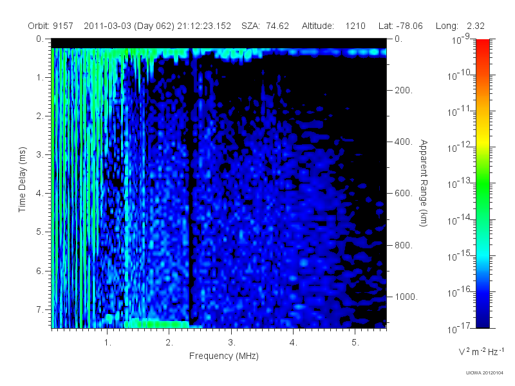515x386 pixels.
Task: Click the 4. tick label on time delay axis
Action: click(x=40, y=193)
